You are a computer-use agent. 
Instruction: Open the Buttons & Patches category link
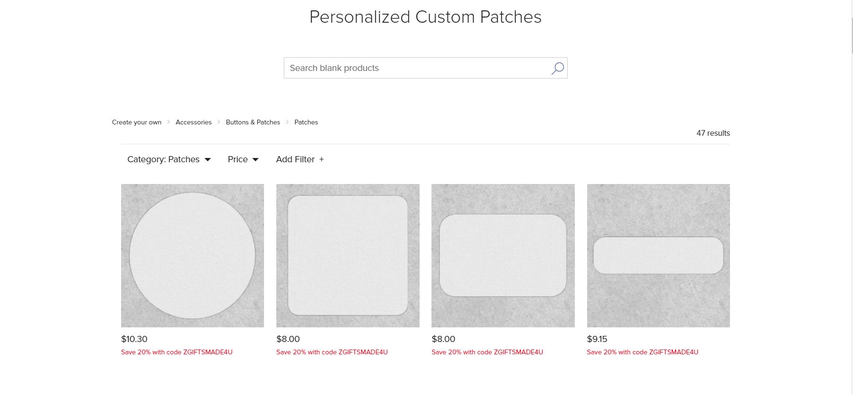click(253, 122)
